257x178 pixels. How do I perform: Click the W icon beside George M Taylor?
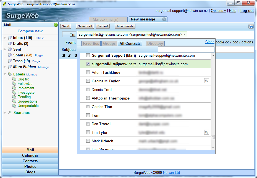206,81
